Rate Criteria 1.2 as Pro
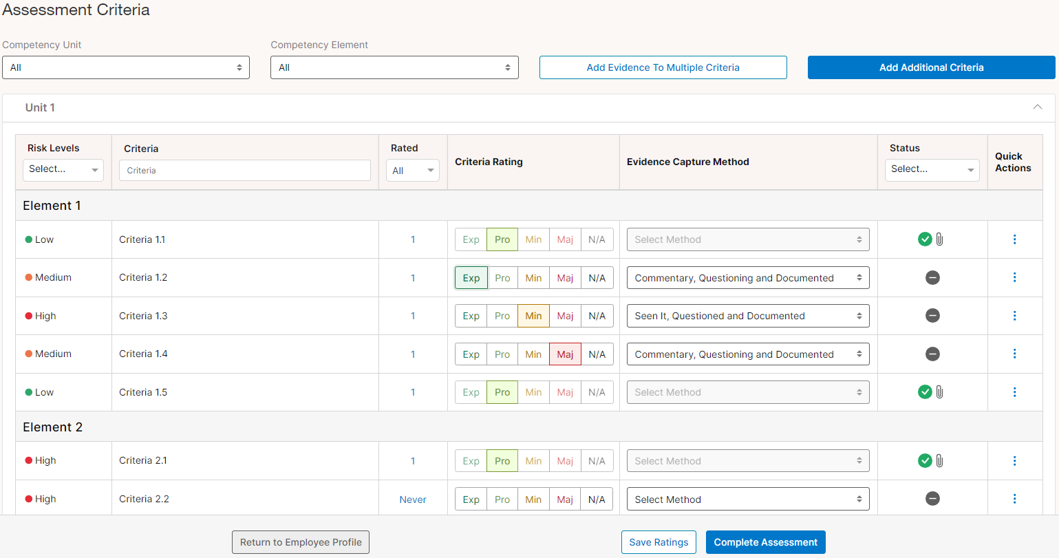The image size is (1059, 558). [x=502, y=278]
